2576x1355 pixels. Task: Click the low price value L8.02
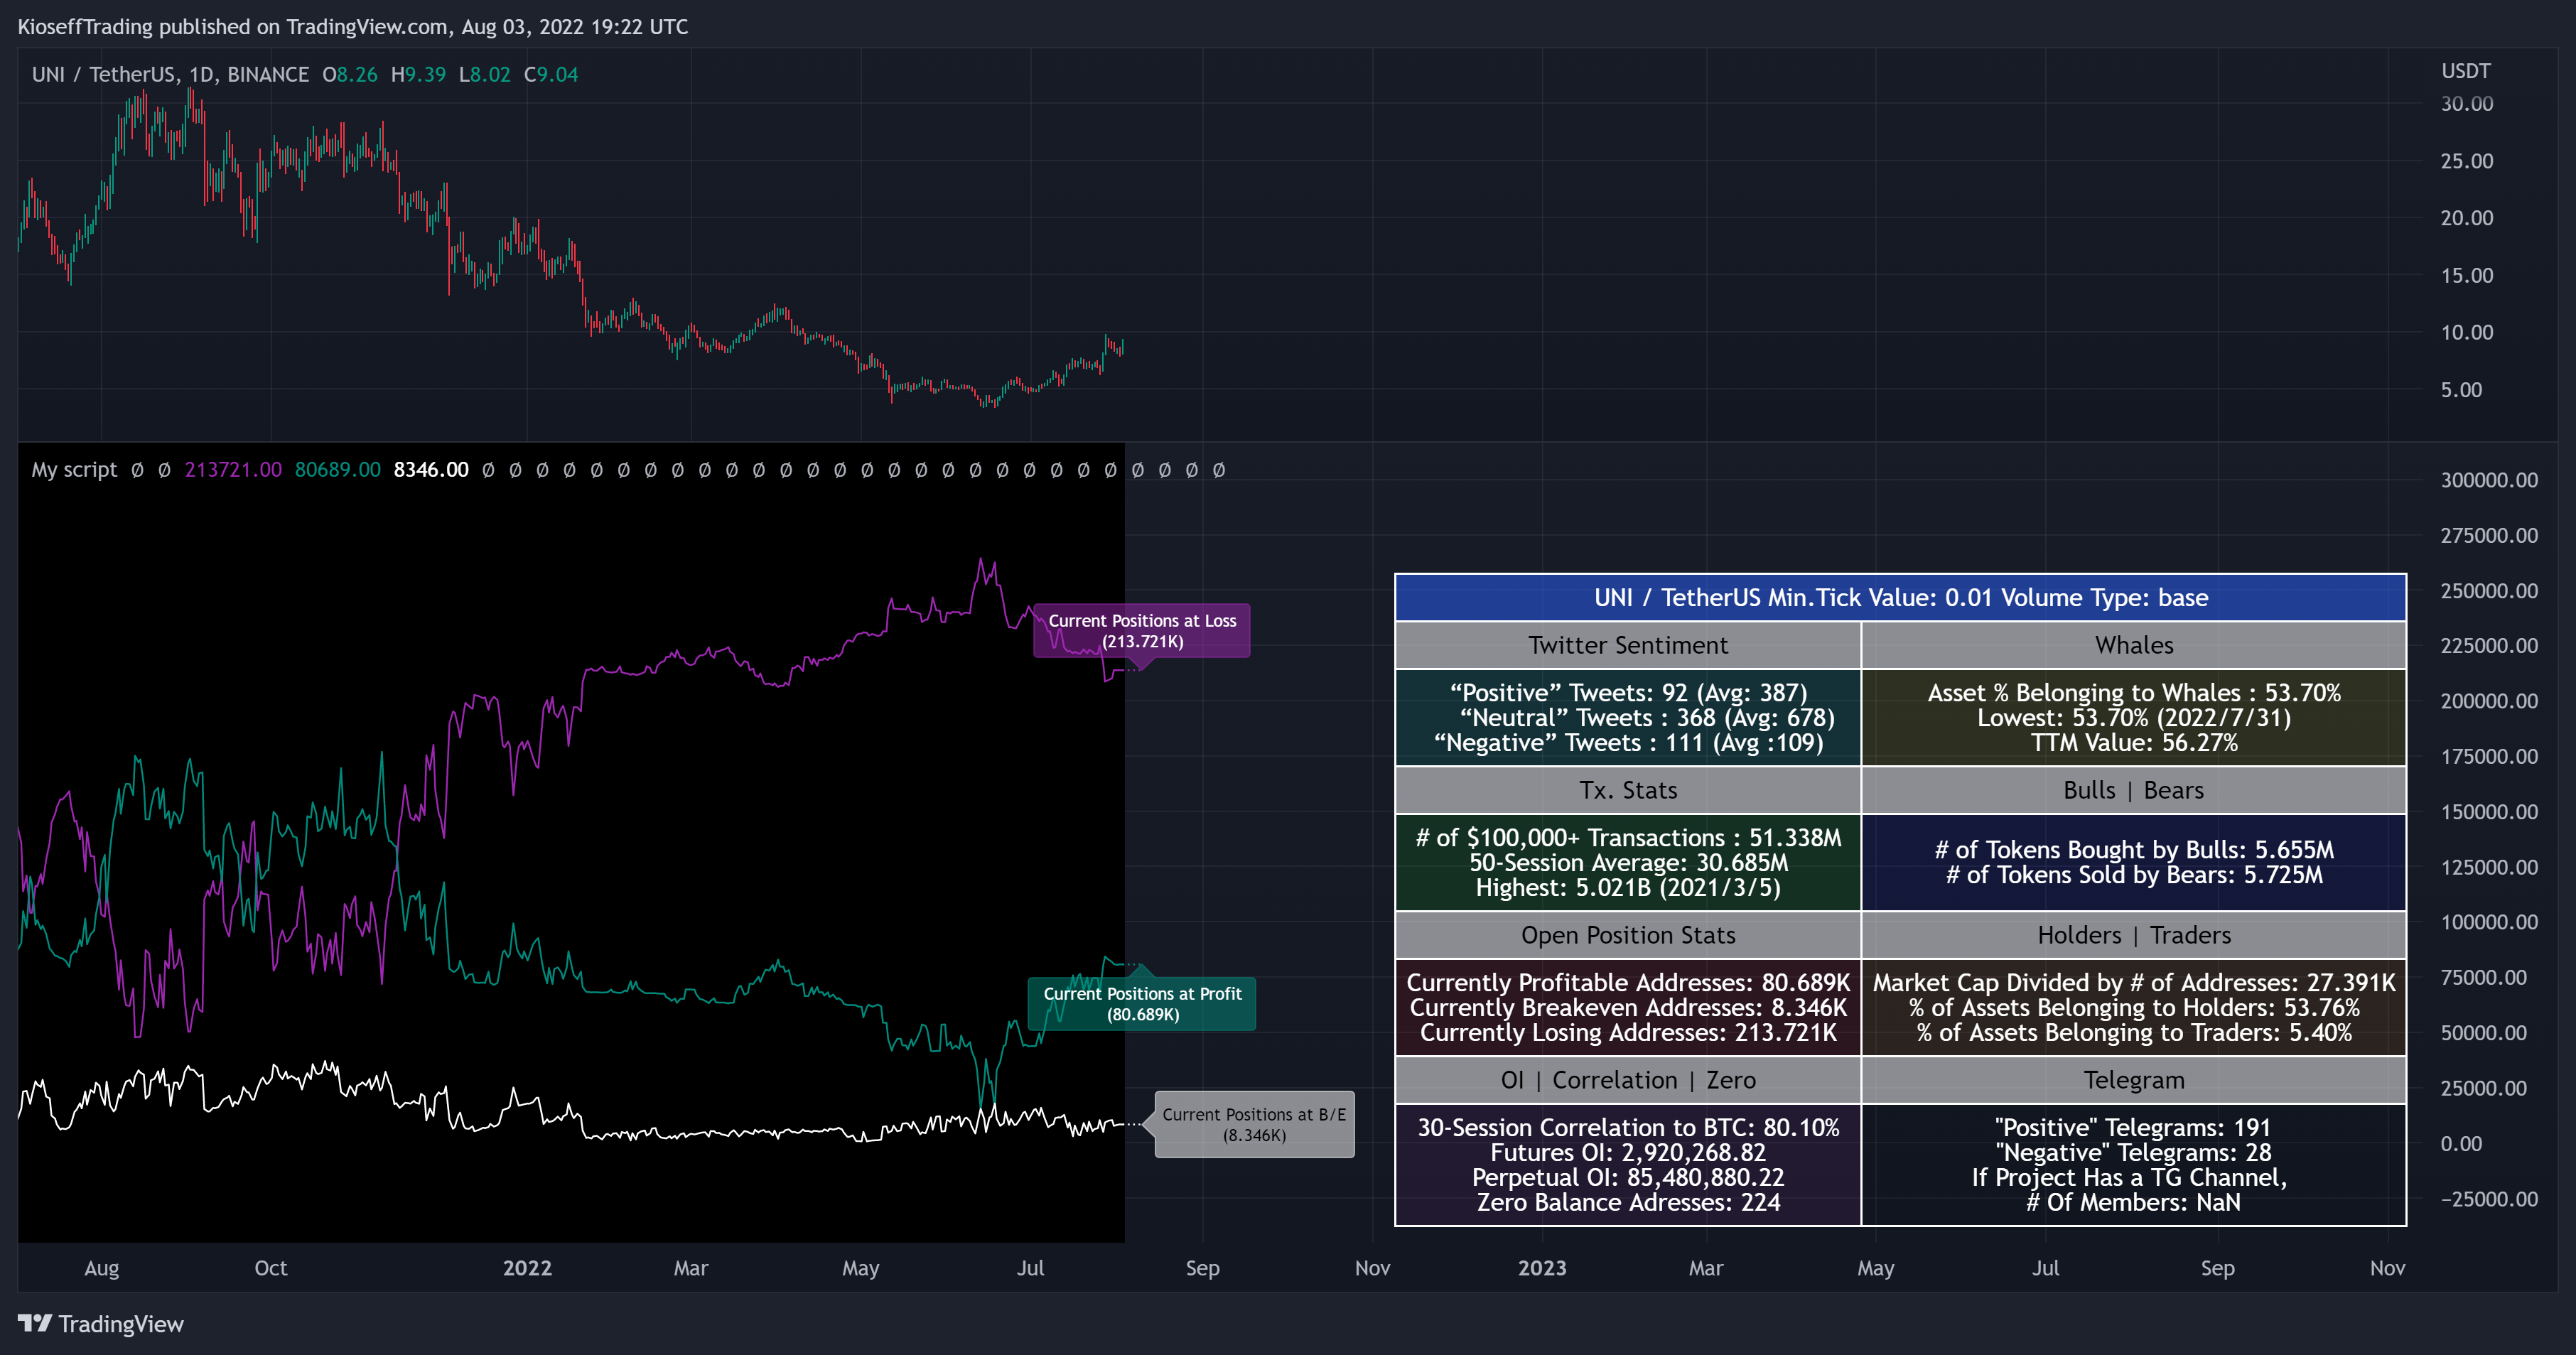(484, 74)
